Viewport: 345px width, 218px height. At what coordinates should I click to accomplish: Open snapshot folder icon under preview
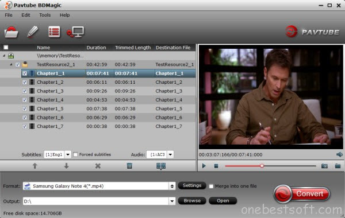(338, 166)
